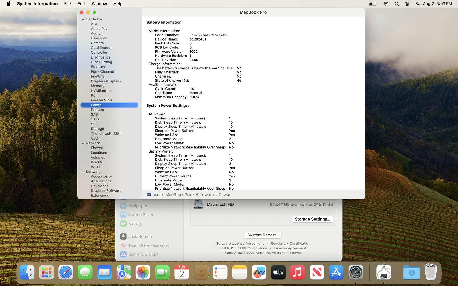
Task: Open the File menu
Action: click(68, 4)
